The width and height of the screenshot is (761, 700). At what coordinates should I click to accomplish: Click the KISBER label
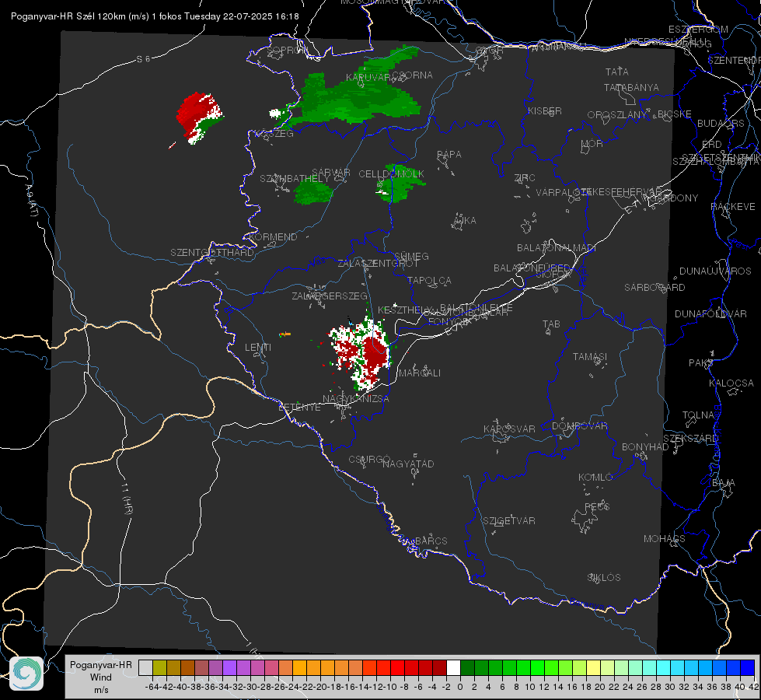(x=545, y=111)
